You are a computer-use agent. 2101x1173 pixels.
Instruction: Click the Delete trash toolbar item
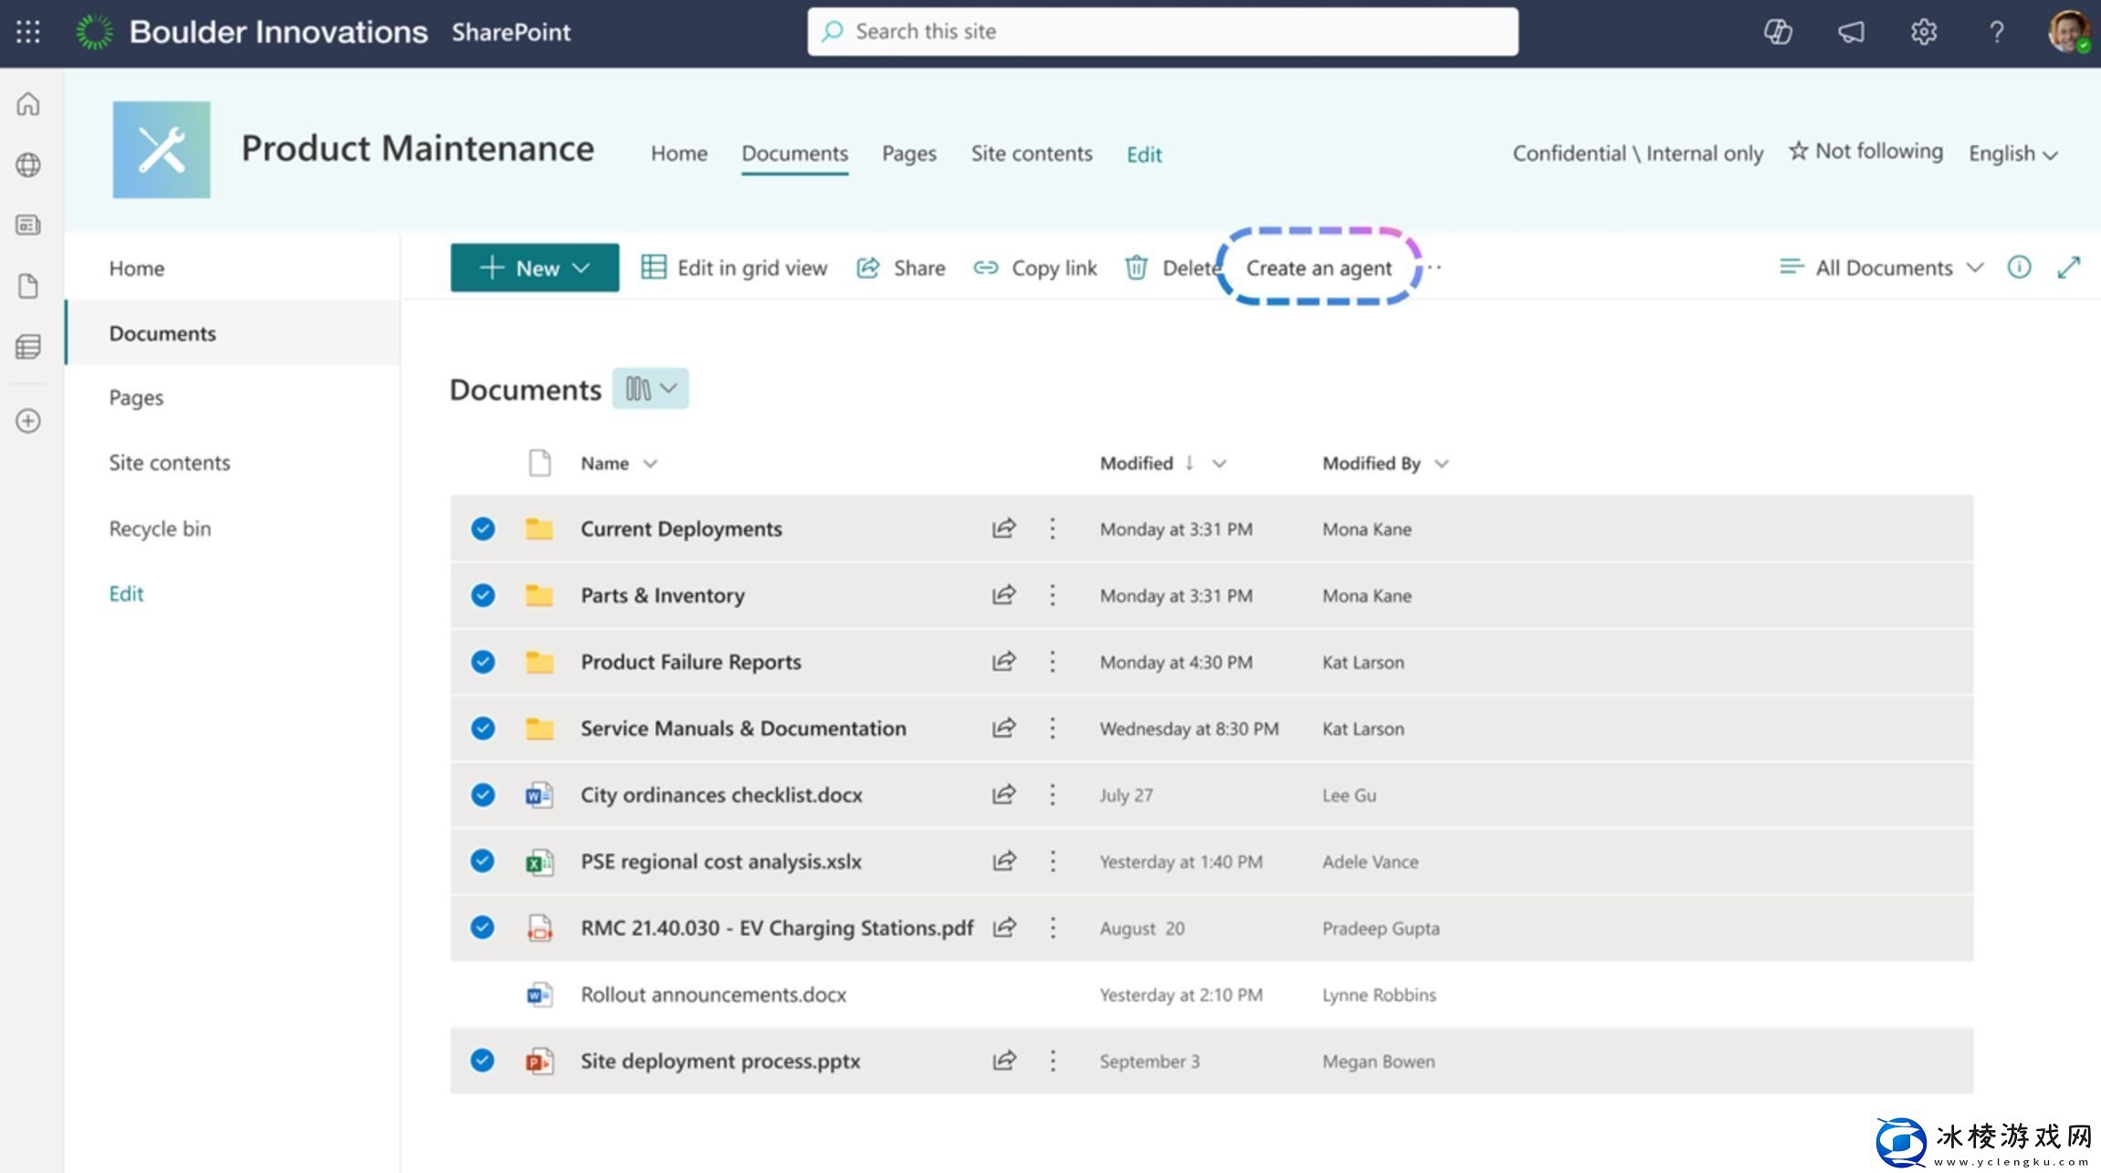1173,267
